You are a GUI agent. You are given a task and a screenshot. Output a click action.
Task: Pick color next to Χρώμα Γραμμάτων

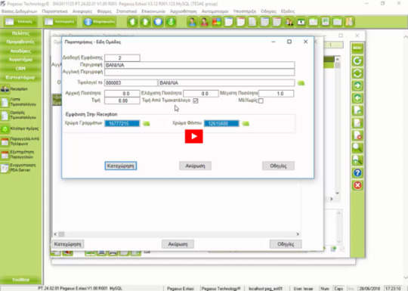pyautogui.click(x=147, y=123)
